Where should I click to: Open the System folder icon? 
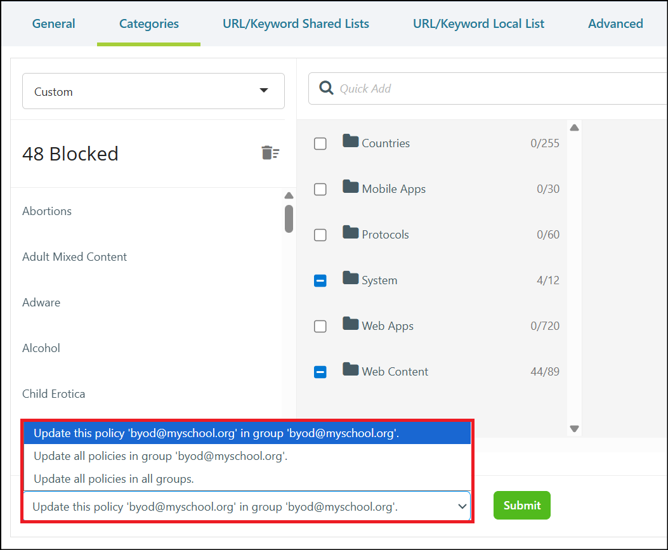[x=351, y=277]
